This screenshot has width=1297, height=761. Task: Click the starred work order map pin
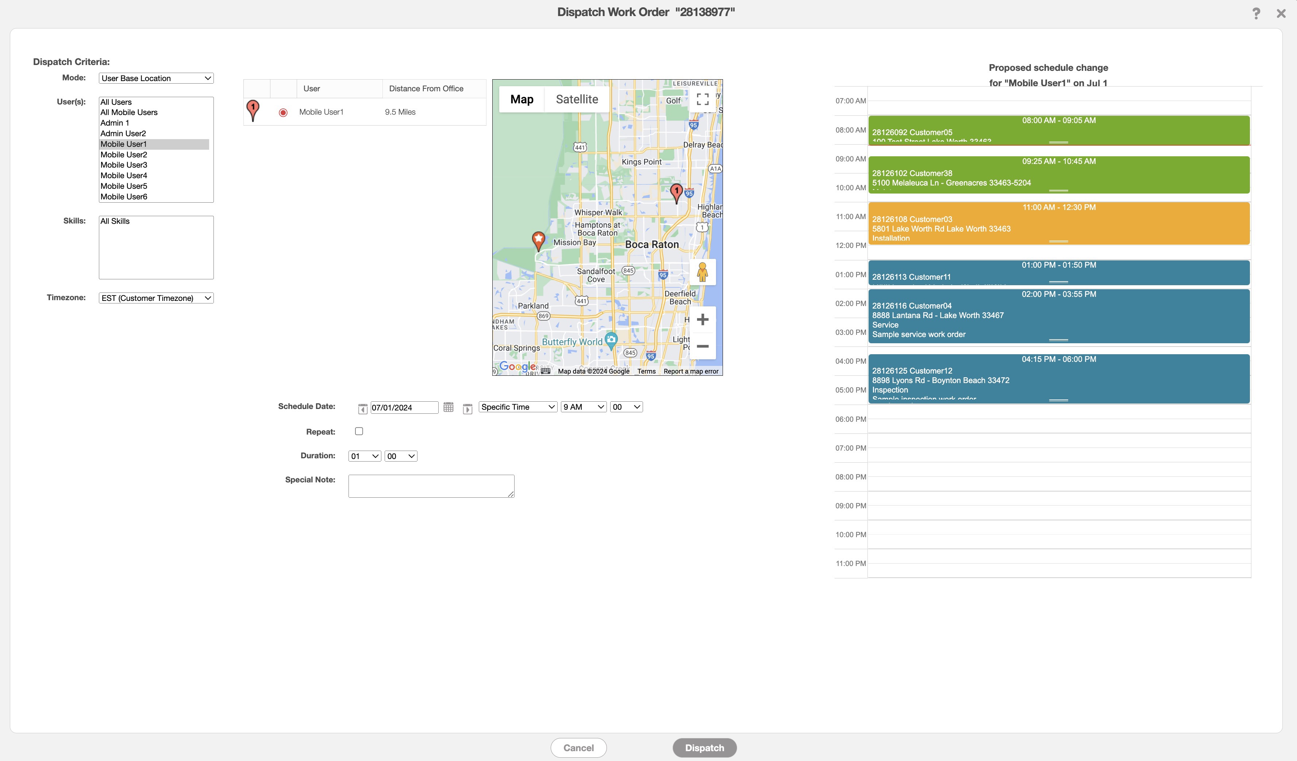538,240
